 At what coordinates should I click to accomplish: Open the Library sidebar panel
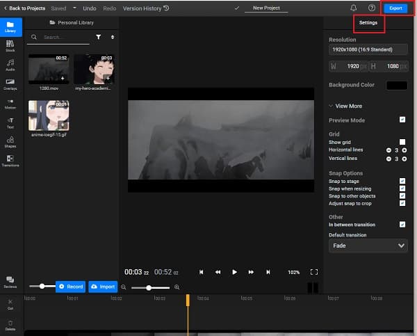tap(10, 27)
